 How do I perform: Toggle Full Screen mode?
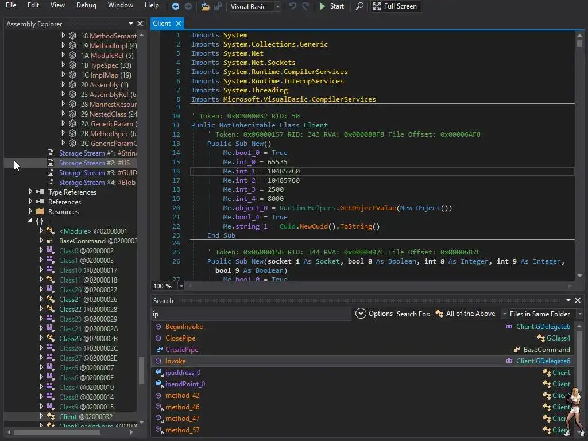click(394, 6)
